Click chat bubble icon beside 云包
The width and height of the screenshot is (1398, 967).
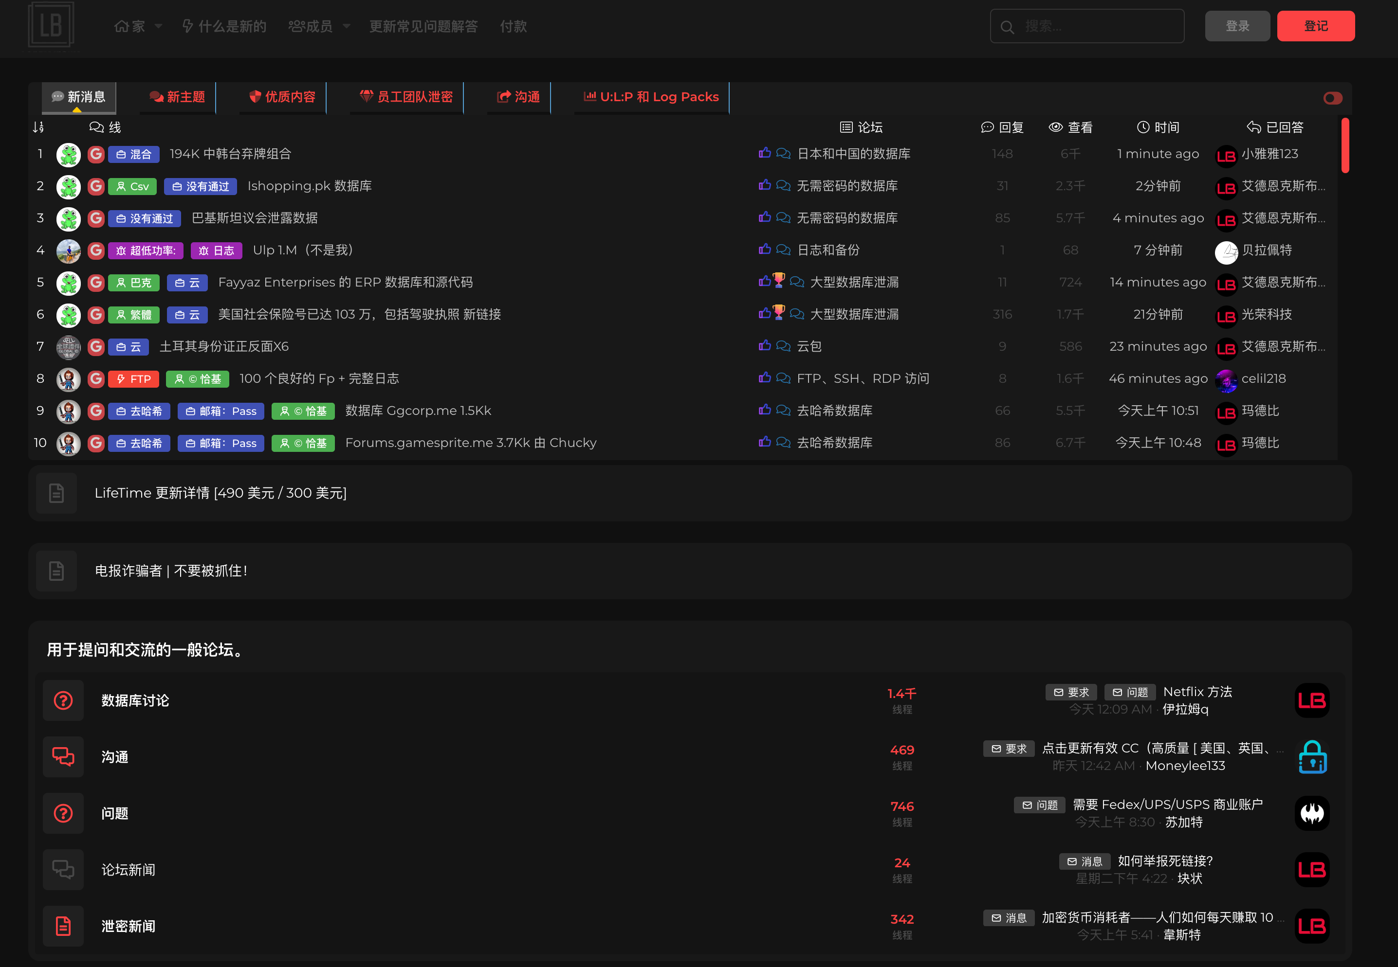(783, 346)
